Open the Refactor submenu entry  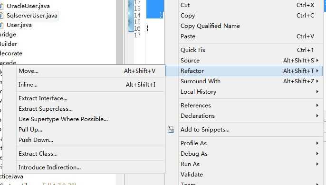[244, 71]
